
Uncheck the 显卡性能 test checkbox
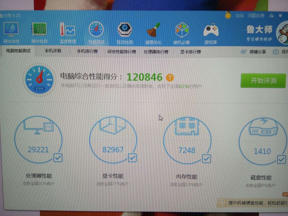132,158
